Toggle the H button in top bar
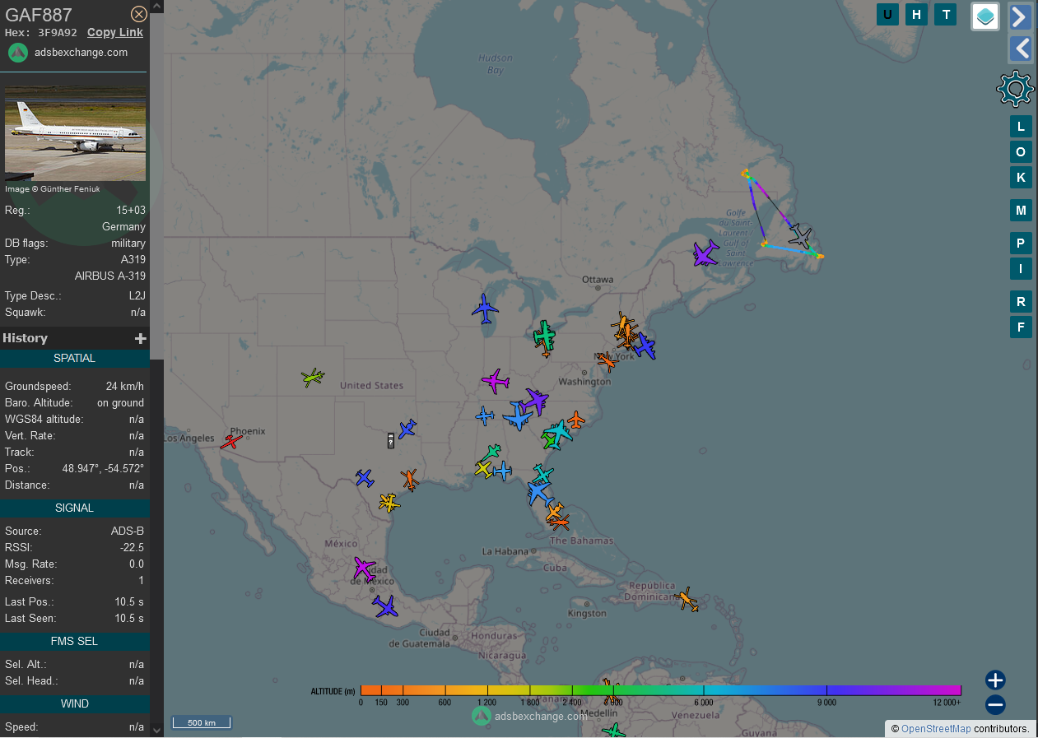The image size is (1038, 738). (x=916, y=14)
